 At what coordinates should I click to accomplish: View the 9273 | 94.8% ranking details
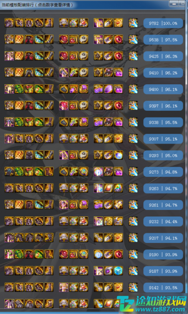point(163,172)
